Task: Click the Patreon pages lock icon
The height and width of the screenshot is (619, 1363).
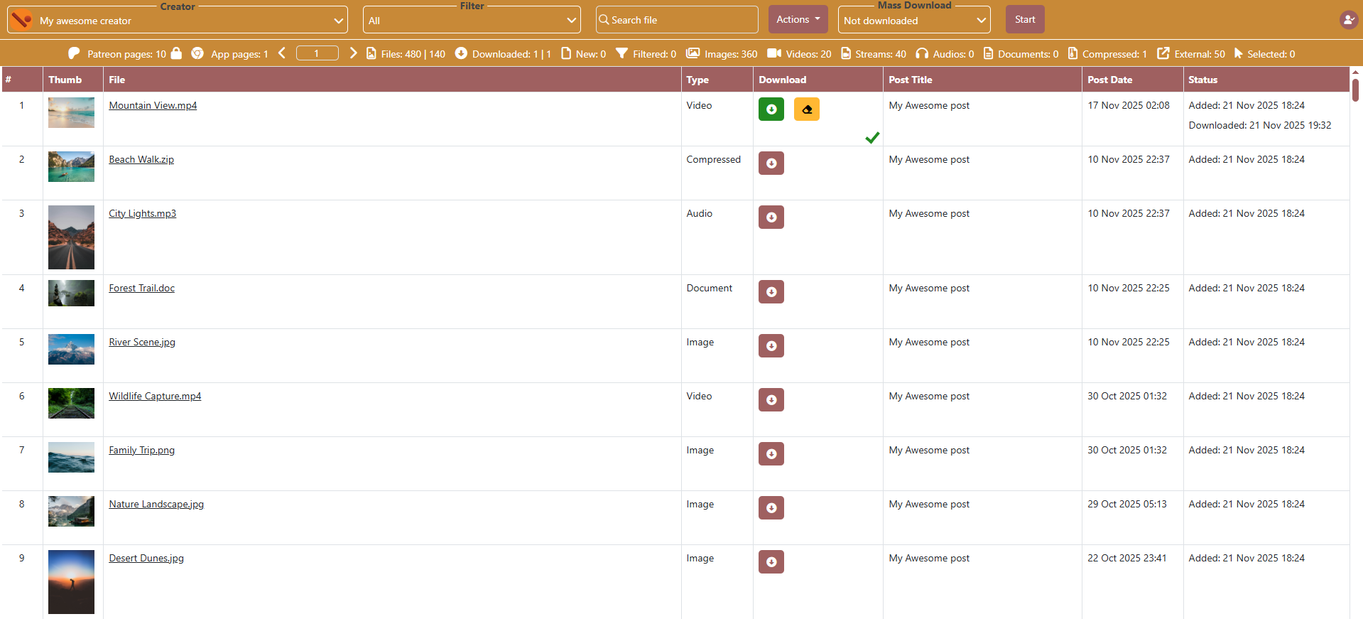Action: (x=176, y=53)
